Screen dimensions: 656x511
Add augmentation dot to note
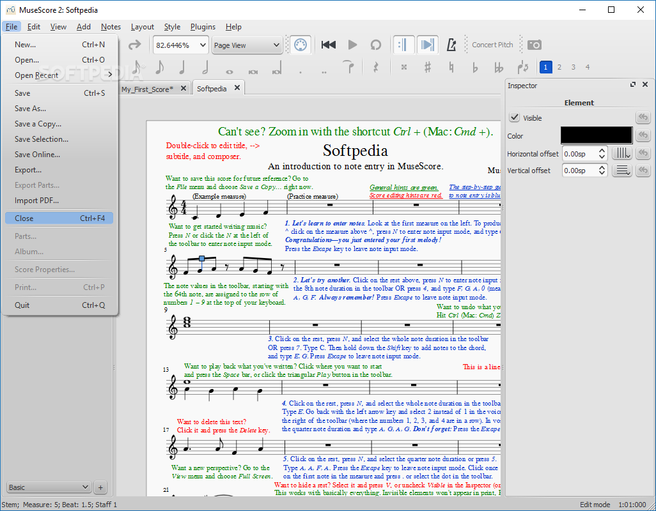301,72
